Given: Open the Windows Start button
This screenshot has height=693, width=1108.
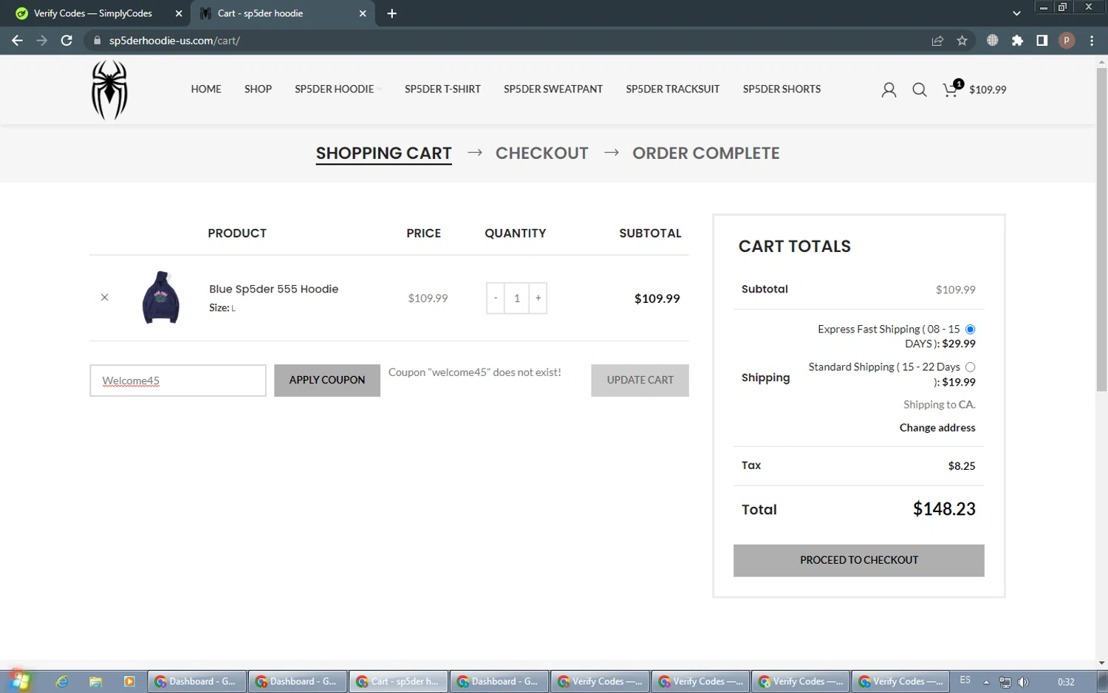Looking at the screenshot, I should coord(19,681).
